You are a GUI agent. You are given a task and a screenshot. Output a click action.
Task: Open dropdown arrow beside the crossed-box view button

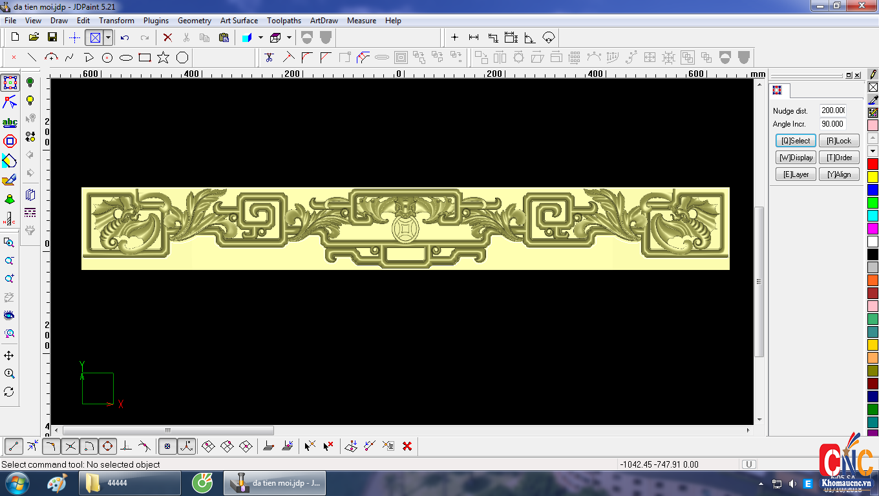click(108, 37)
